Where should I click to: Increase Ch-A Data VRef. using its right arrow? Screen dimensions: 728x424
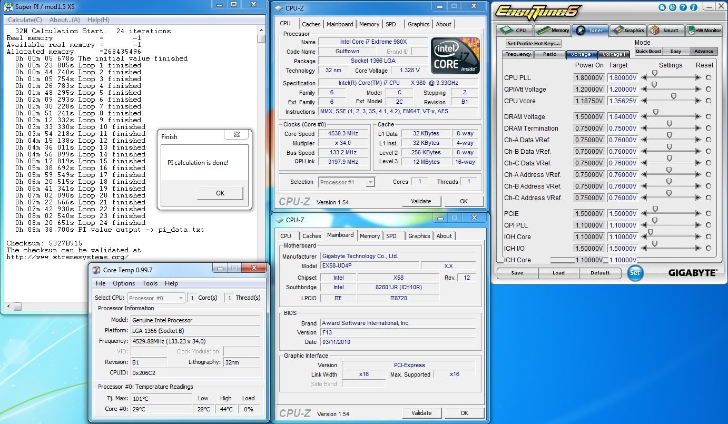pos(699,140)
